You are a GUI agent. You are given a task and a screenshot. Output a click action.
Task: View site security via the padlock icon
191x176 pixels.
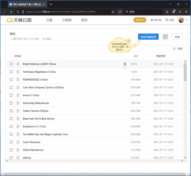(x=23, y=12)
